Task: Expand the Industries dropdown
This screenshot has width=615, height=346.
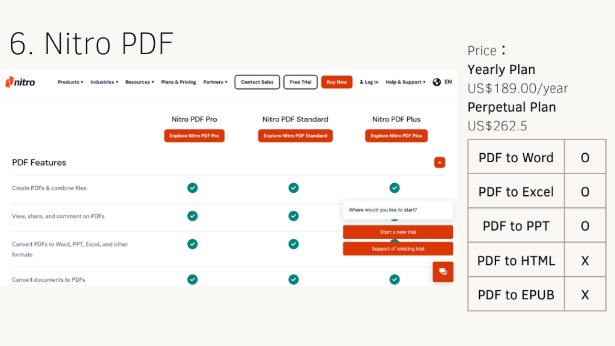Action: coord(105,82)
